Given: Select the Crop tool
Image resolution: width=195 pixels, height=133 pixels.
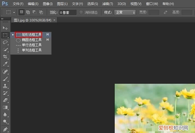Looking at the screenshot, I should click(5, 57).
